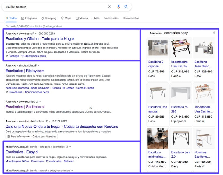Image resolution: width=223 pixels, height=175 pixels.
Task: Open the Aislación sitelink
Action: click(69, 161)
